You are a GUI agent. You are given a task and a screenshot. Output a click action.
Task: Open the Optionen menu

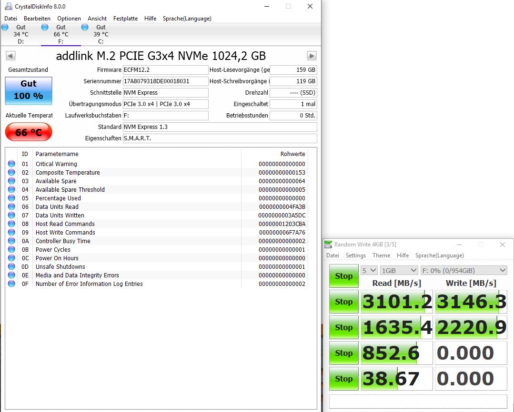tap(69, 19)
